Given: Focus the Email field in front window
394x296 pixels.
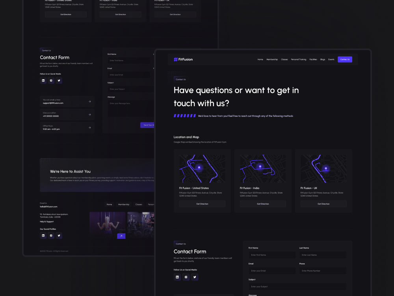Looking at the screenshot, I should [272, 271].
